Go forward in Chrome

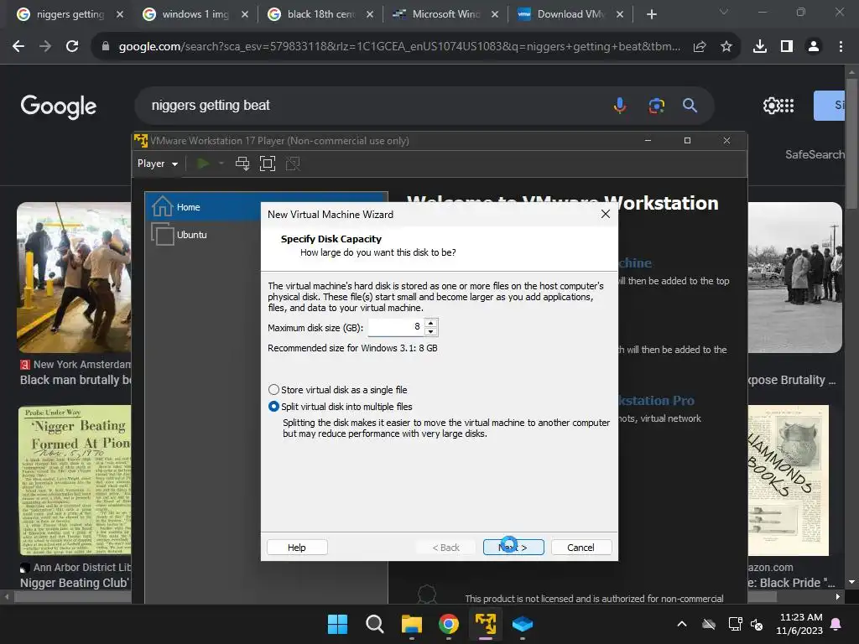tap(45, 46)
